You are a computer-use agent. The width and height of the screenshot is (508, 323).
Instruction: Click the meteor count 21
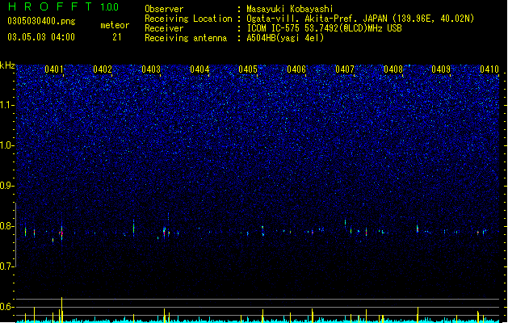tap(117, 37)
